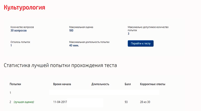Click the 'Длительность' column header

(x=100, y=84)
